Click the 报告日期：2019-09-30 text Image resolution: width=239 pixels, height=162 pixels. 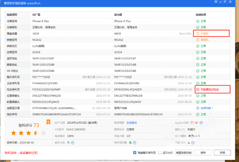click(x=20, y=142)
